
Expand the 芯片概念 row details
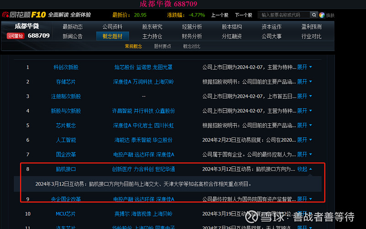[304, 125]
